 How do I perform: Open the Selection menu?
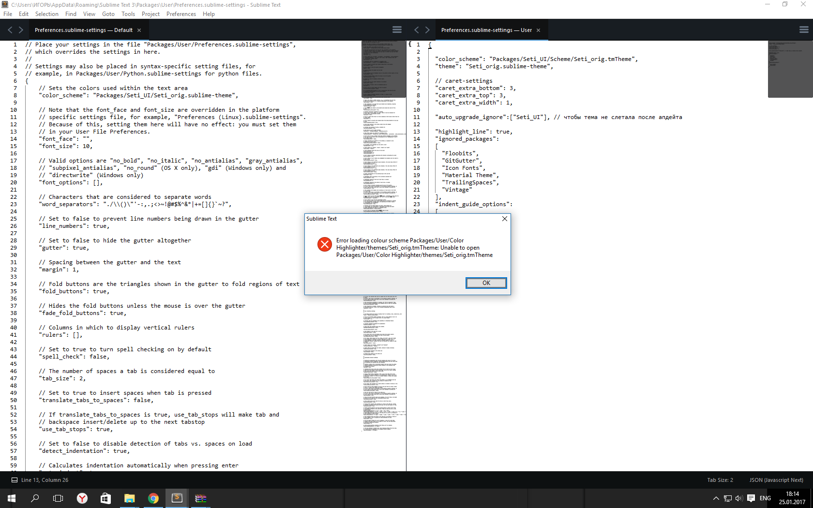[x=46, y=14]
